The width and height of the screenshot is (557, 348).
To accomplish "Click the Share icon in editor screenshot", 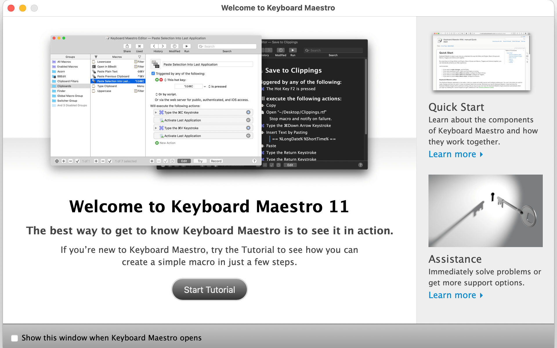I will pos(127,46).
